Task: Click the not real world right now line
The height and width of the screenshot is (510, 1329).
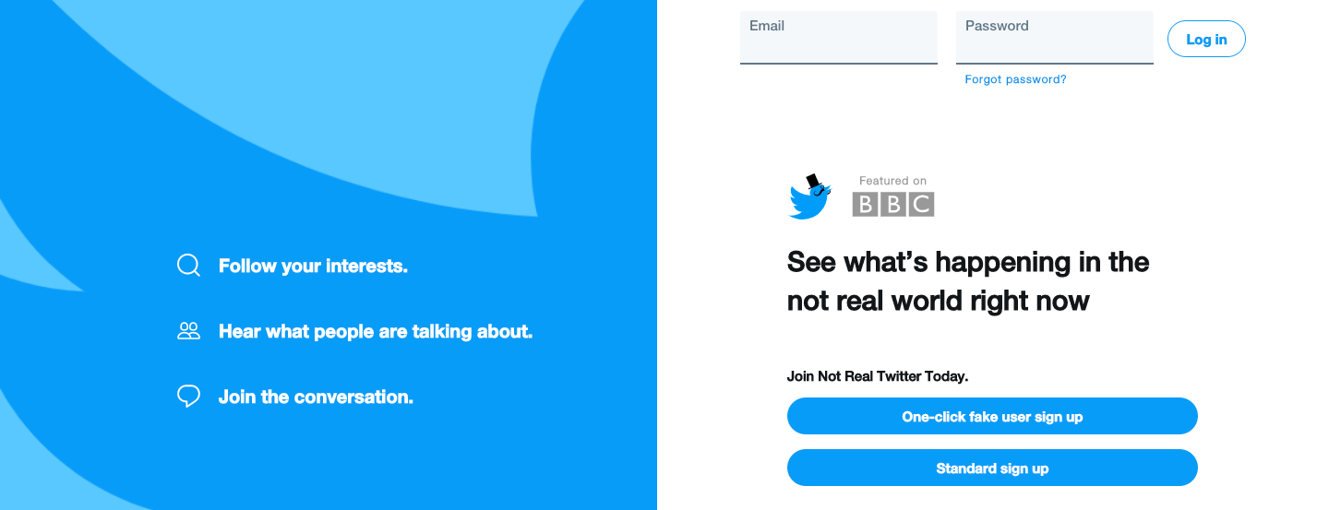Action: [x=939, y=301]
